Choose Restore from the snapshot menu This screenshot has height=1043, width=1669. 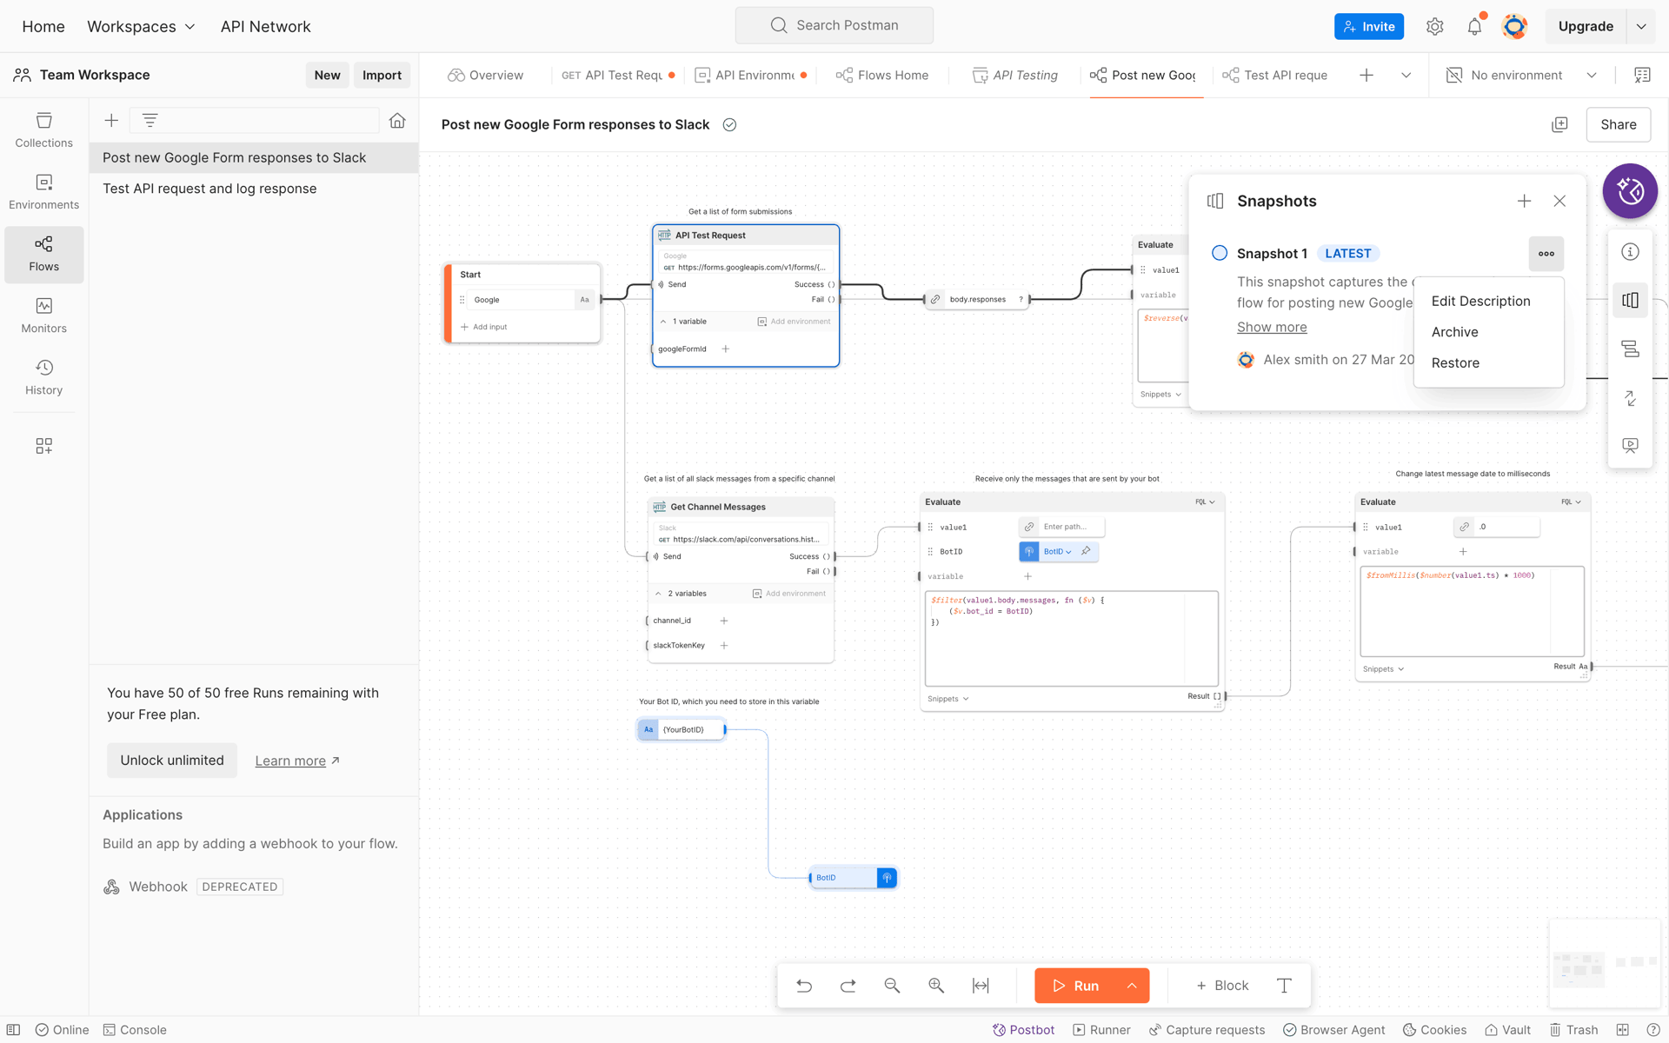point(1455,363)
